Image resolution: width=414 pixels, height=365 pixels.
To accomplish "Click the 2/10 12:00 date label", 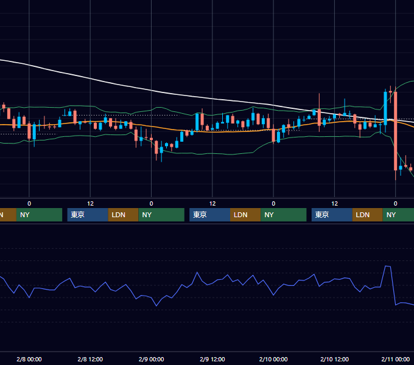I will coord(334,359).
